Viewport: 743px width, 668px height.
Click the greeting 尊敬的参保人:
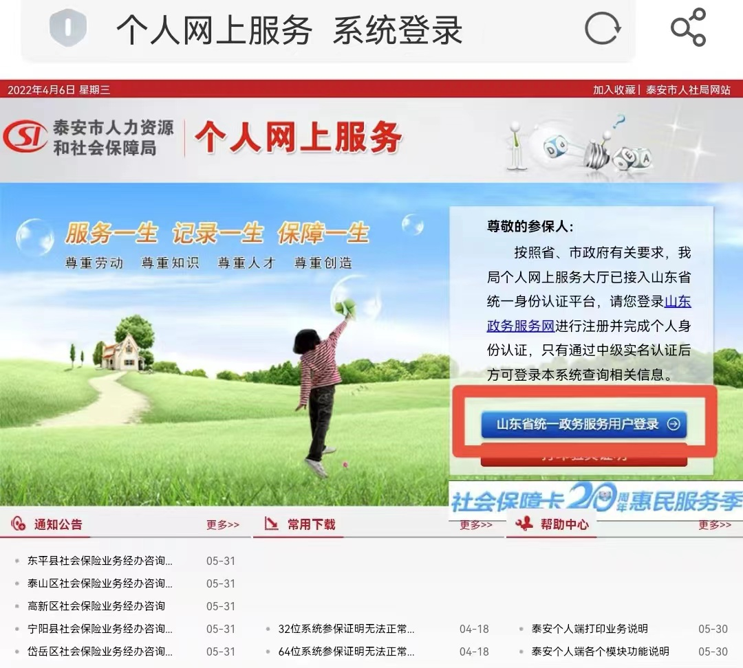pyautogui.click(x=530, y=226)
